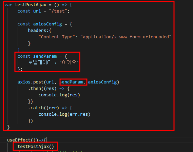Screen dimensions: 193x152
Task: Click the "/test" url string
Action: 58,11
